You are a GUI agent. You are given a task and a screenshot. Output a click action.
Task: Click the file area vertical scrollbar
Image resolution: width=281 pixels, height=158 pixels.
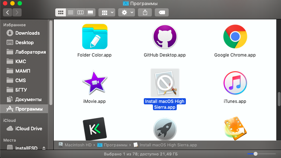[279, 99]
